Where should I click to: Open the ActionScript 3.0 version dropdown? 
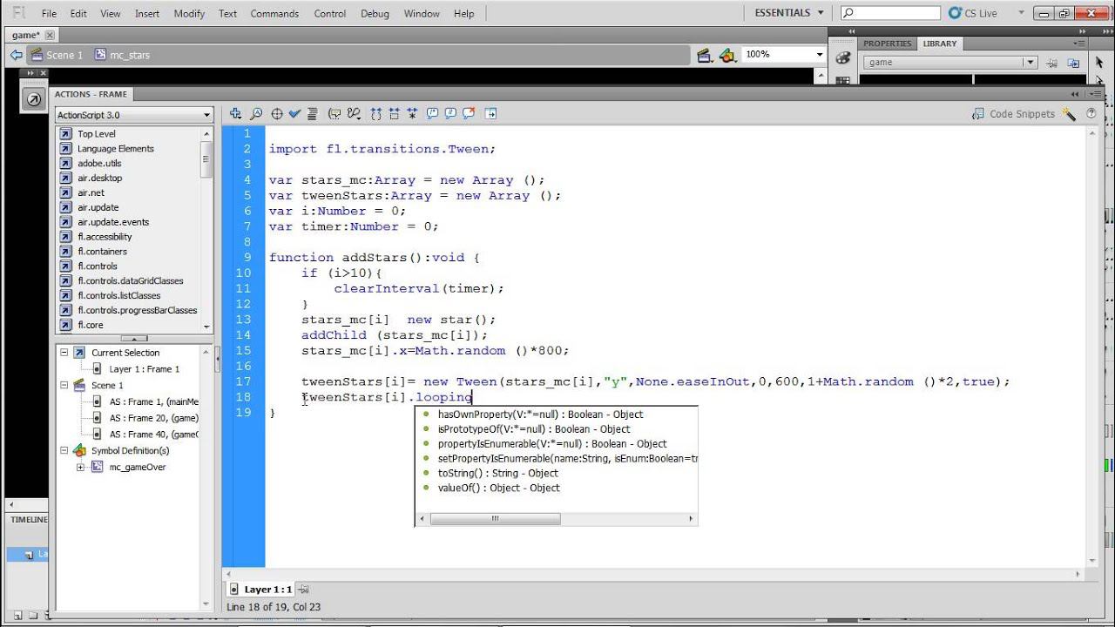(134, 115)
